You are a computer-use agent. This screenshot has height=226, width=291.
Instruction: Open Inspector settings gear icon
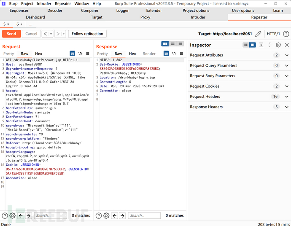tap(278, 45)
